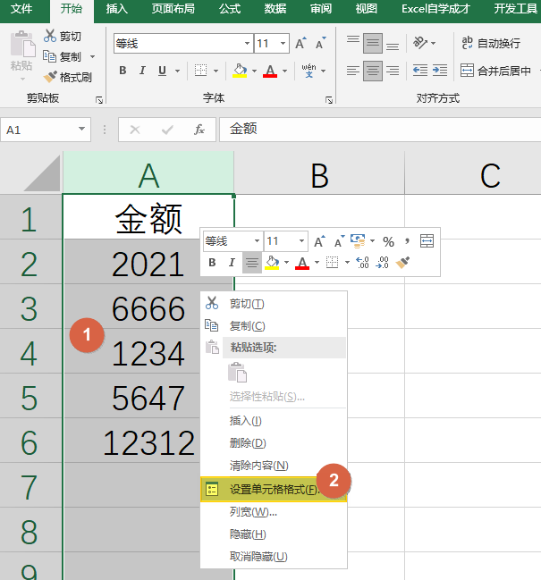
Task: Click the Copy icon in clipboard group
Action: pos(49,56)
